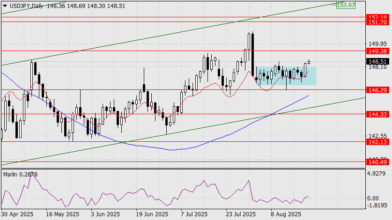
Task: Click the 144.33 red level tag
Action: tap(378, 115)
